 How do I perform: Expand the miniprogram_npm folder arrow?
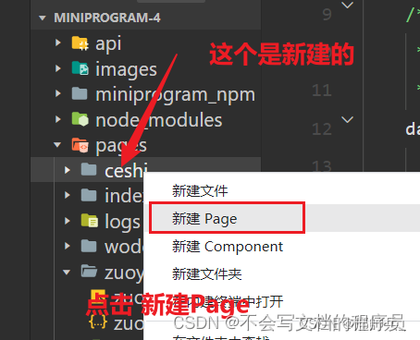coord(58,93)
